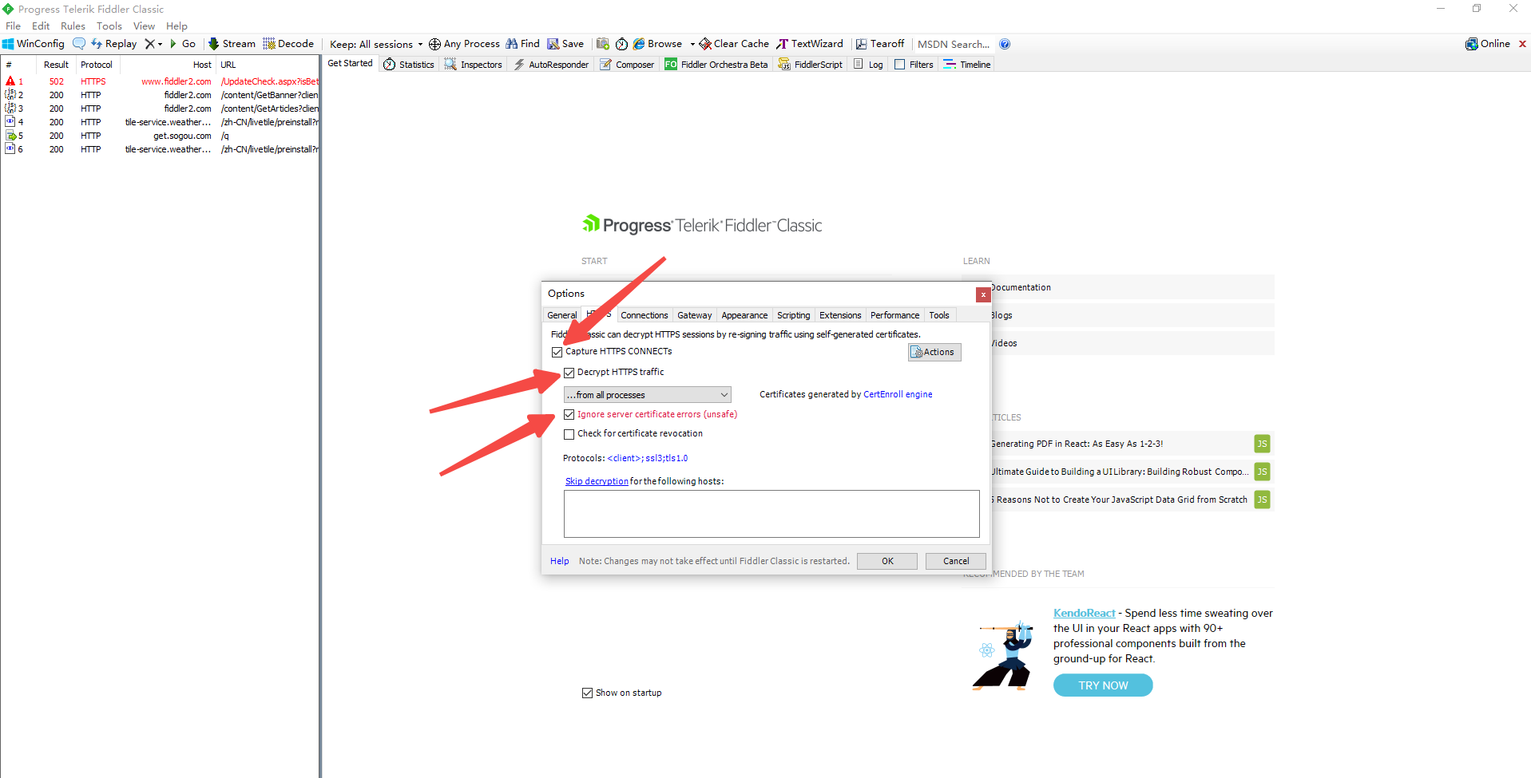The height and width of the screenshot is (778, 1531).
Task: Toggle Ignore server certificate errors checkbox
Action: click(569, 415)
